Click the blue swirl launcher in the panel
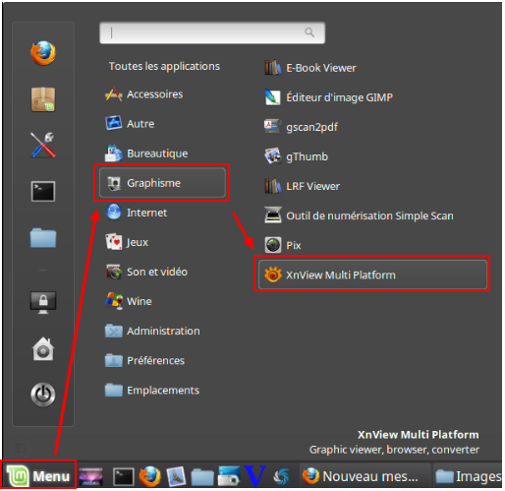The width and height of the screenshot is (505, 491). click(x=281, y=476)
